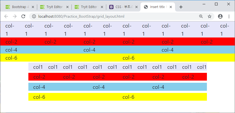
Task: Click the last col-4 in container blue row
Action: [x=158, y=87]
